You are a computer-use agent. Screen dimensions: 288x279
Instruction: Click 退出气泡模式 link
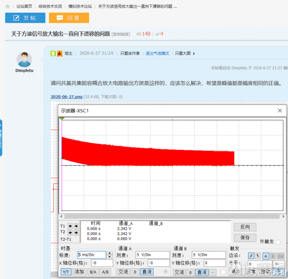(157, 53)
